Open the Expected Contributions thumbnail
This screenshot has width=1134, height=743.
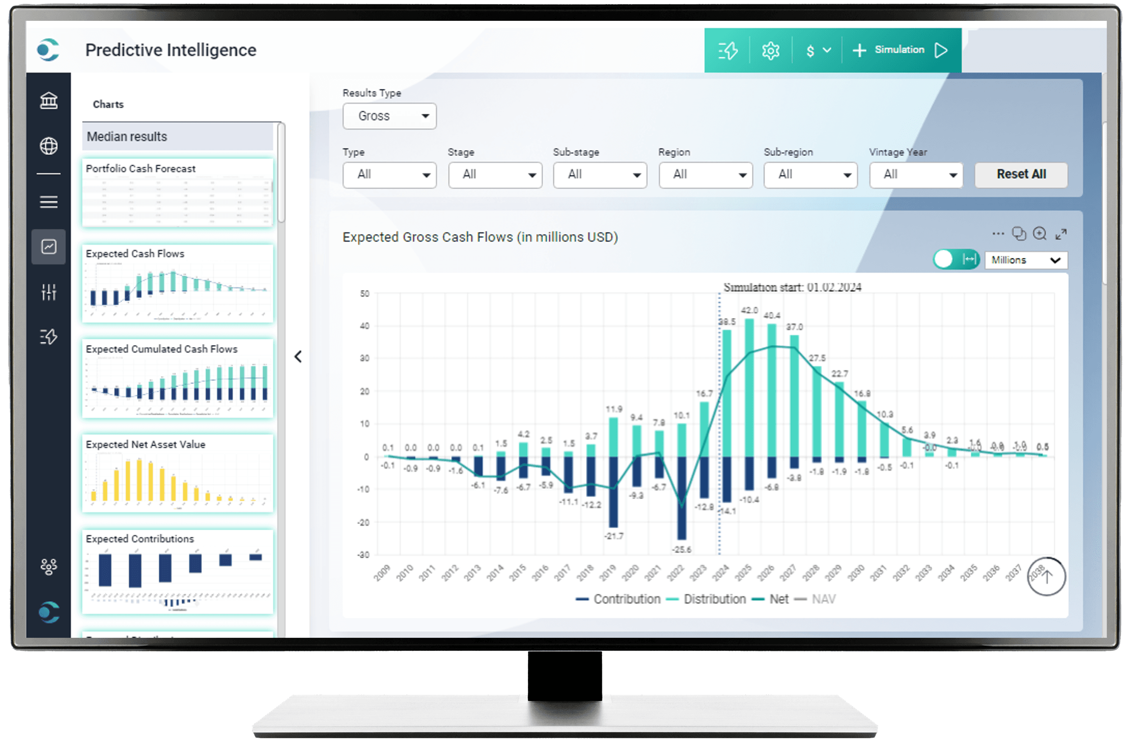[178, 571]
